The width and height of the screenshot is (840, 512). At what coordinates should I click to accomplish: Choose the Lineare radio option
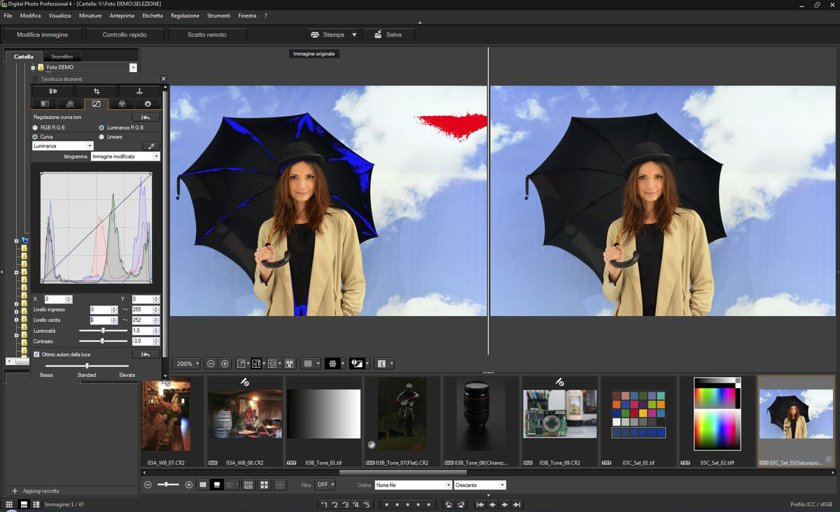pyautogui.click(x=101, y=137)
